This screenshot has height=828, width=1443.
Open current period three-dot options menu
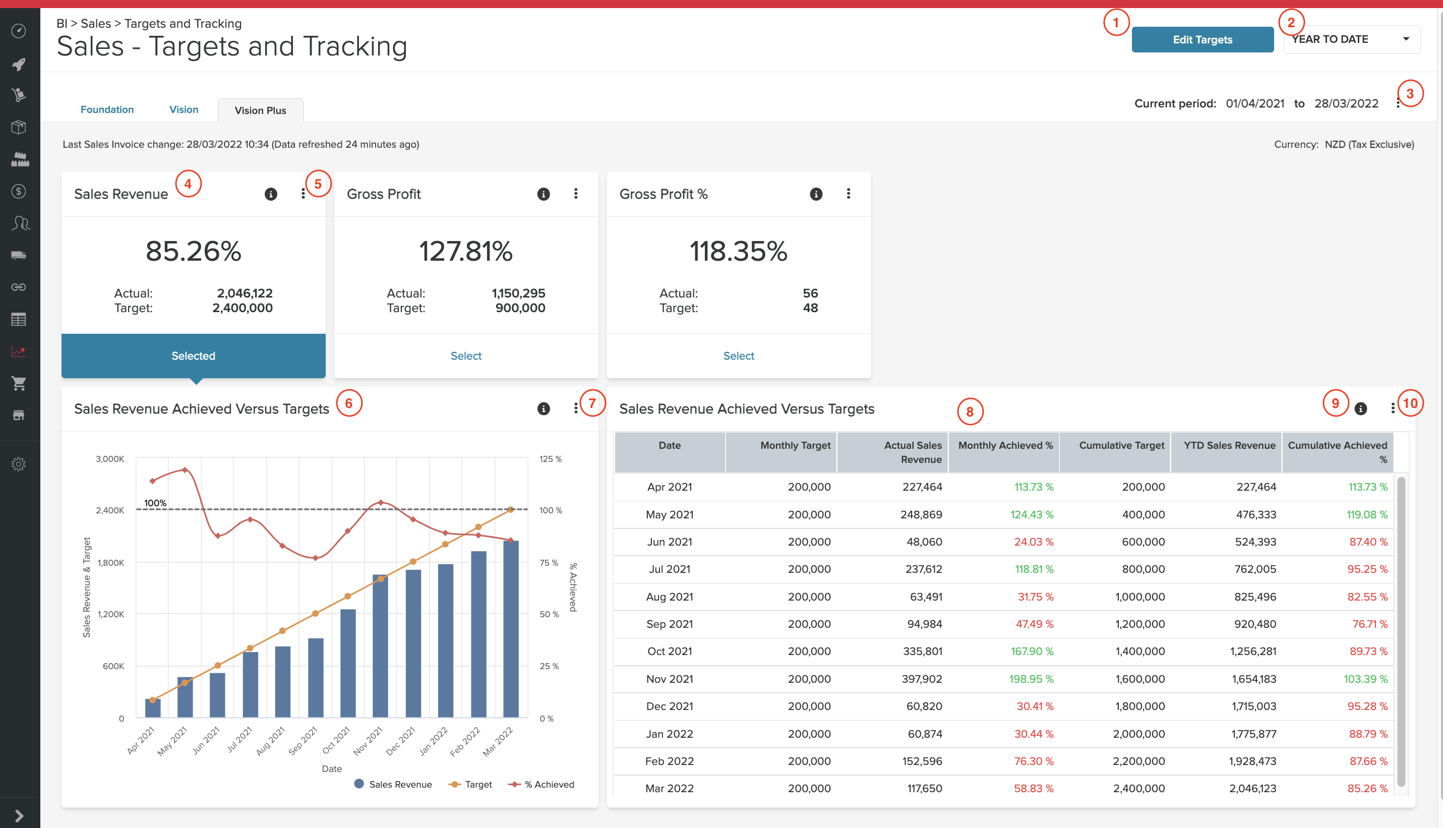point(1398,103)
